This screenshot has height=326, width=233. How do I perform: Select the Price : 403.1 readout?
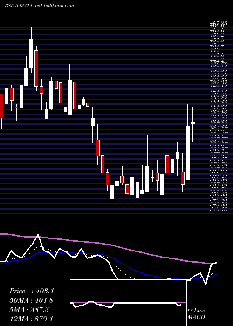tap(31, 291)
